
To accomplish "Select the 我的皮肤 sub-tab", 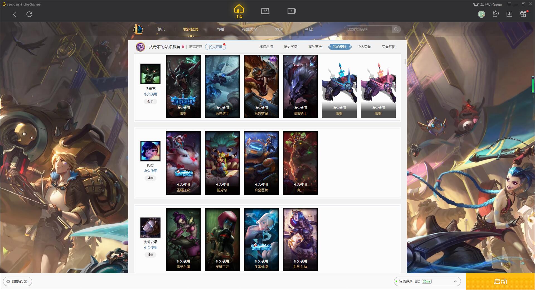I will 340,47.
